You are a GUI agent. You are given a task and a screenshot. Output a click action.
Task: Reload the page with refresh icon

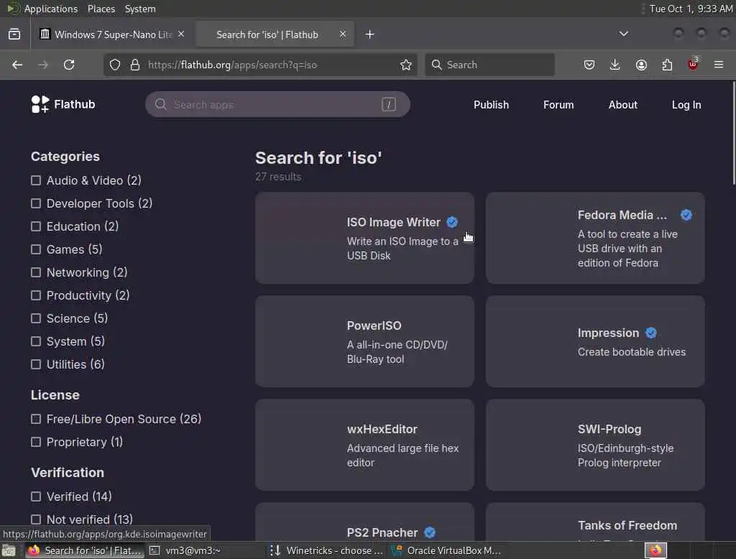69,65
